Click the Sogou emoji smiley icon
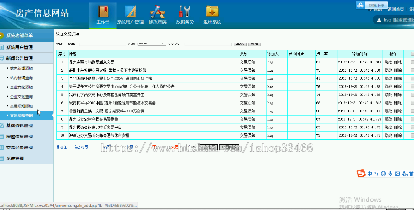The height and width of the screenshot is (210, 414). (x=384, y=174)
